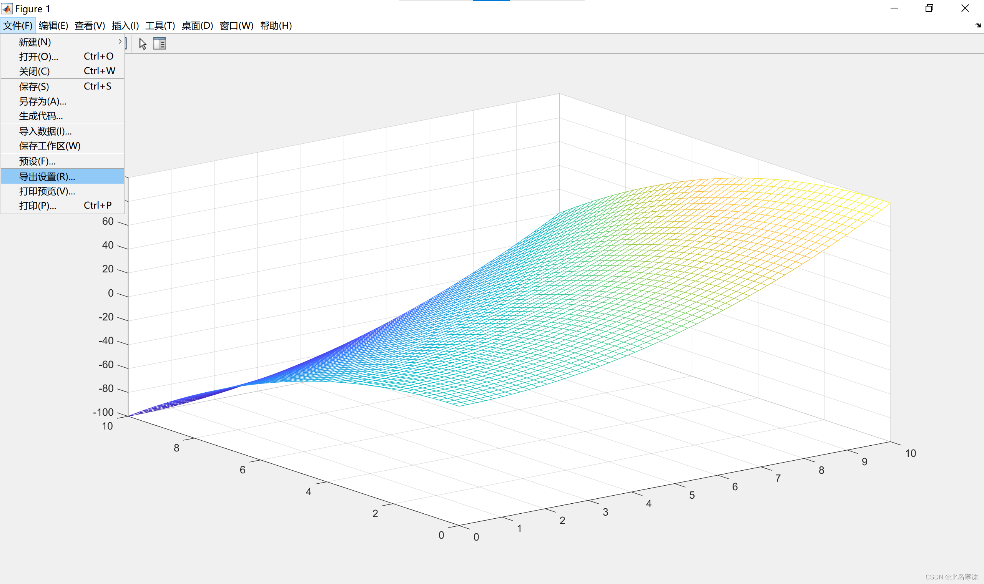Open the Property Inspector panel icon
Viewport: 984px width, 584px height.
point(160,44)
